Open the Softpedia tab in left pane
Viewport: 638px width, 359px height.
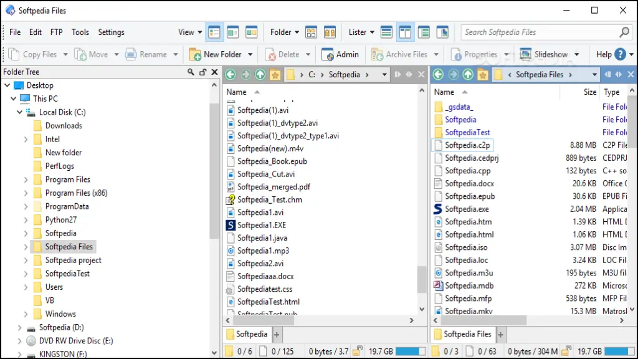point(247,334)
